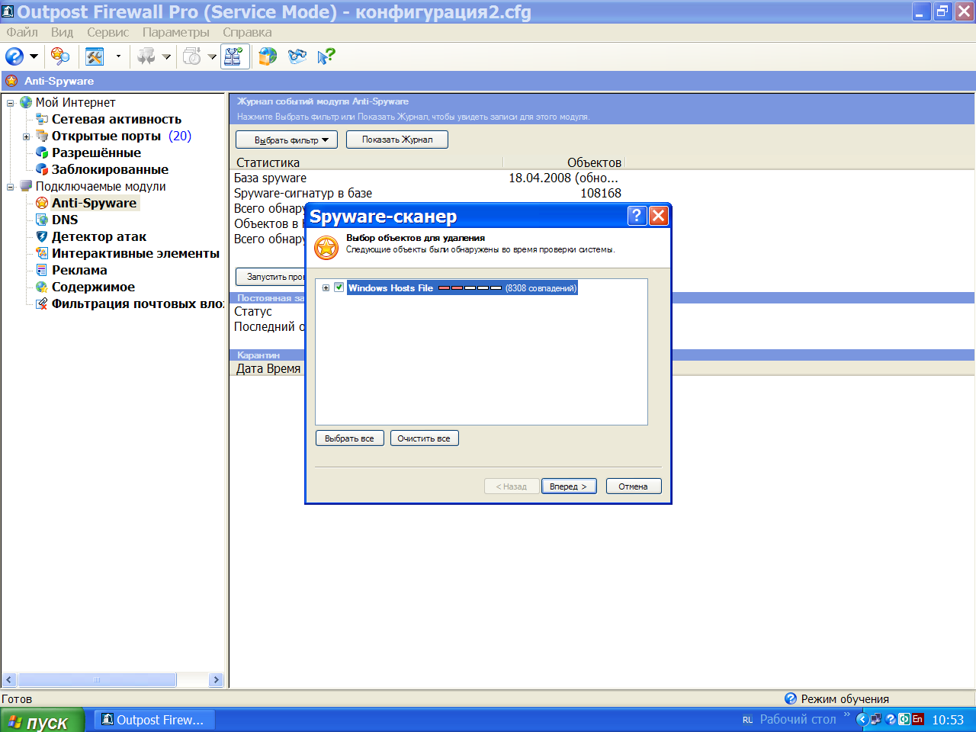The height and width of the screenshot is (732, 976).
Task: Collapse the Мой Интернет tree node
Action: pos(11,103)
